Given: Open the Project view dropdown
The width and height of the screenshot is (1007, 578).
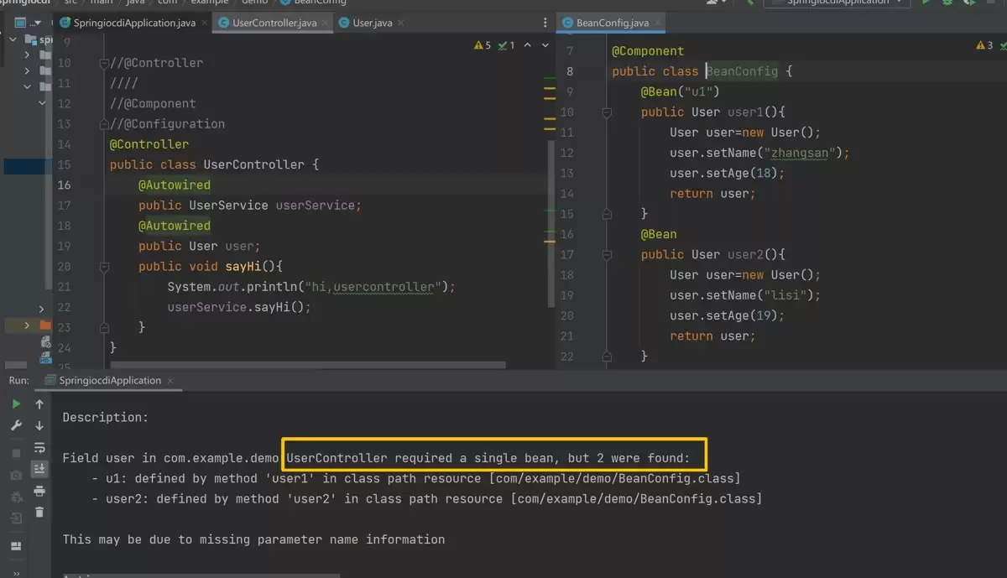Looking at the screenshot, I should (26, 23).
